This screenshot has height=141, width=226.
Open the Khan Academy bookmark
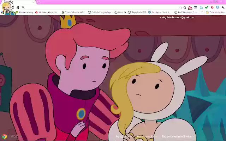tap(24, 12)
